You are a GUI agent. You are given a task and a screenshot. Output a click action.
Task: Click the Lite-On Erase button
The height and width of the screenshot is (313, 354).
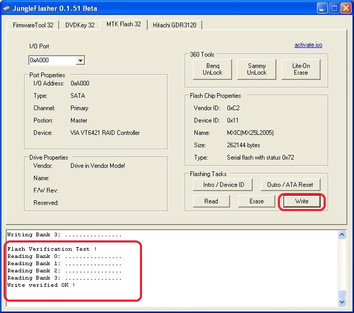click(x=300, y=69)
